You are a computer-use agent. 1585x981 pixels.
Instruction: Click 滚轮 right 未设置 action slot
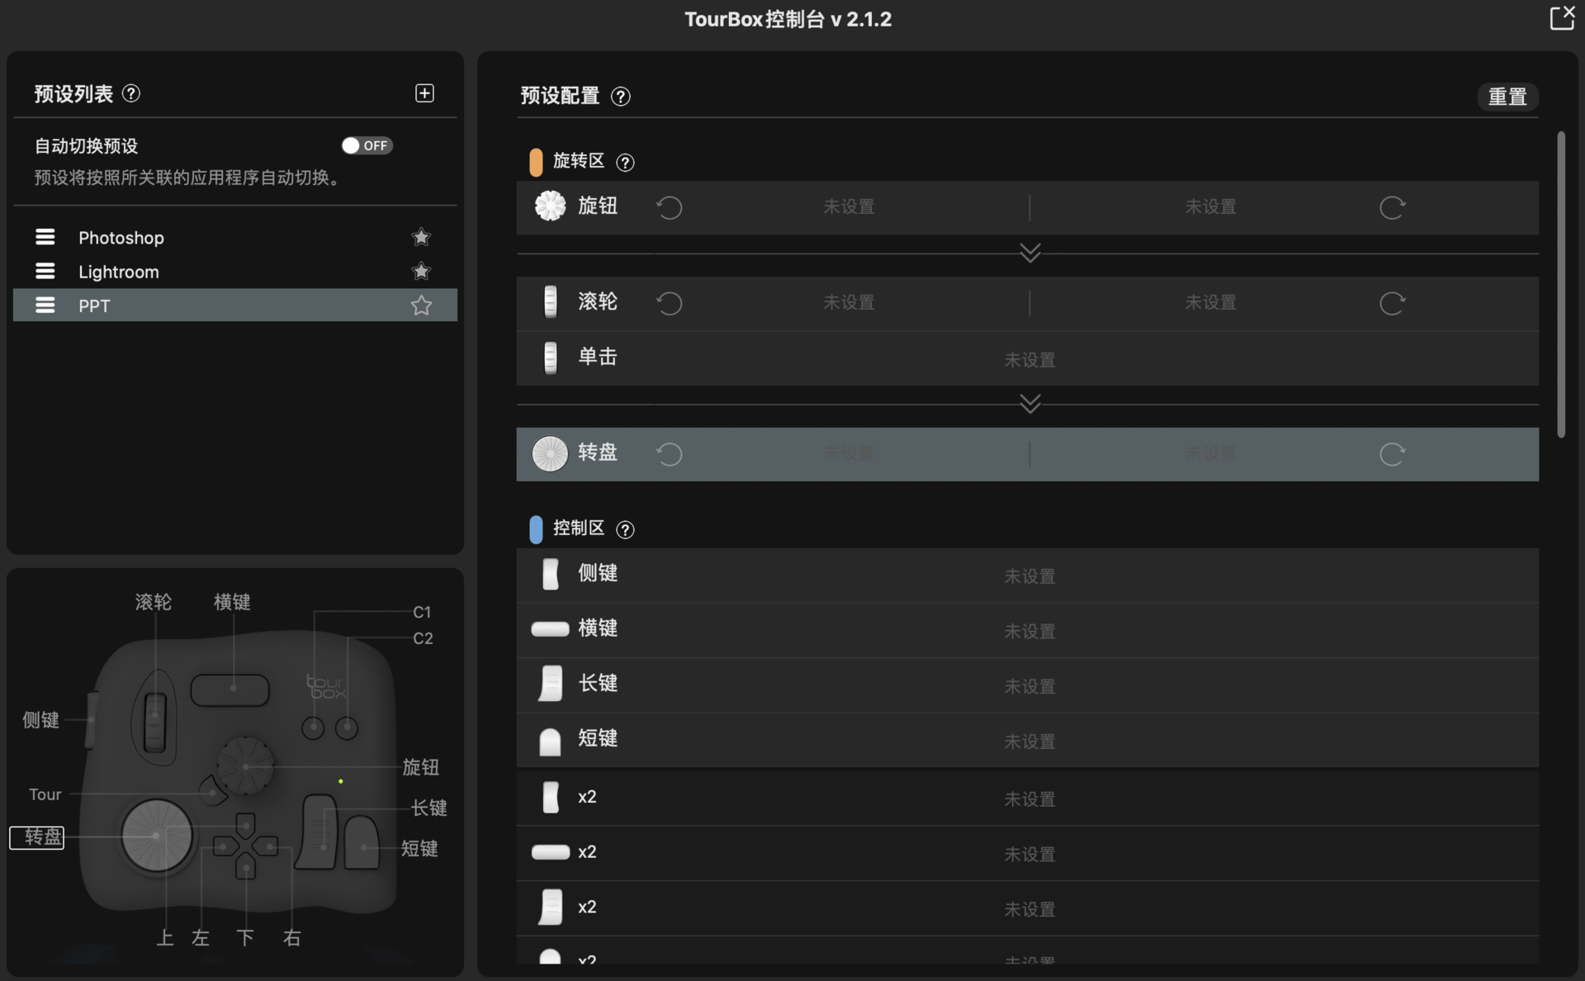coord(1210,303)
